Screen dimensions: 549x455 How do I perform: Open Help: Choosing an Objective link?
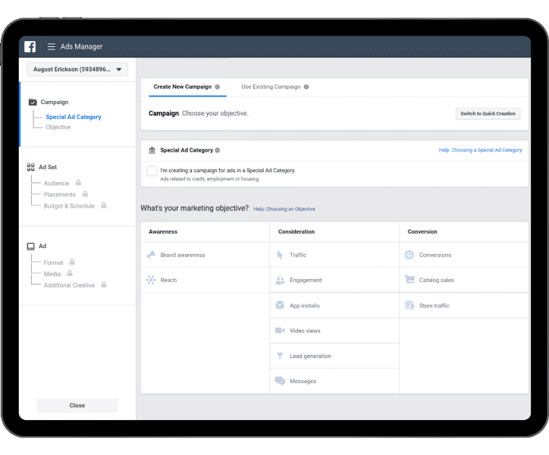(x=284, y=209)
